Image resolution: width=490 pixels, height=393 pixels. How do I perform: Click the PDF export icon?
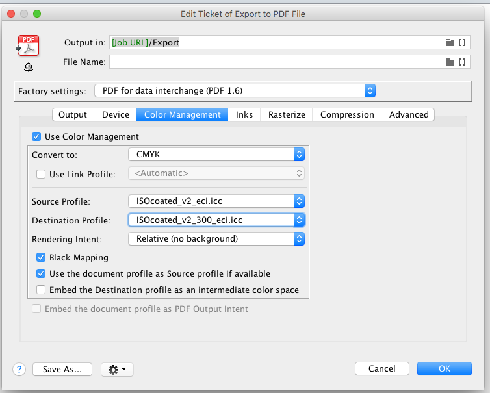point(28,47)
